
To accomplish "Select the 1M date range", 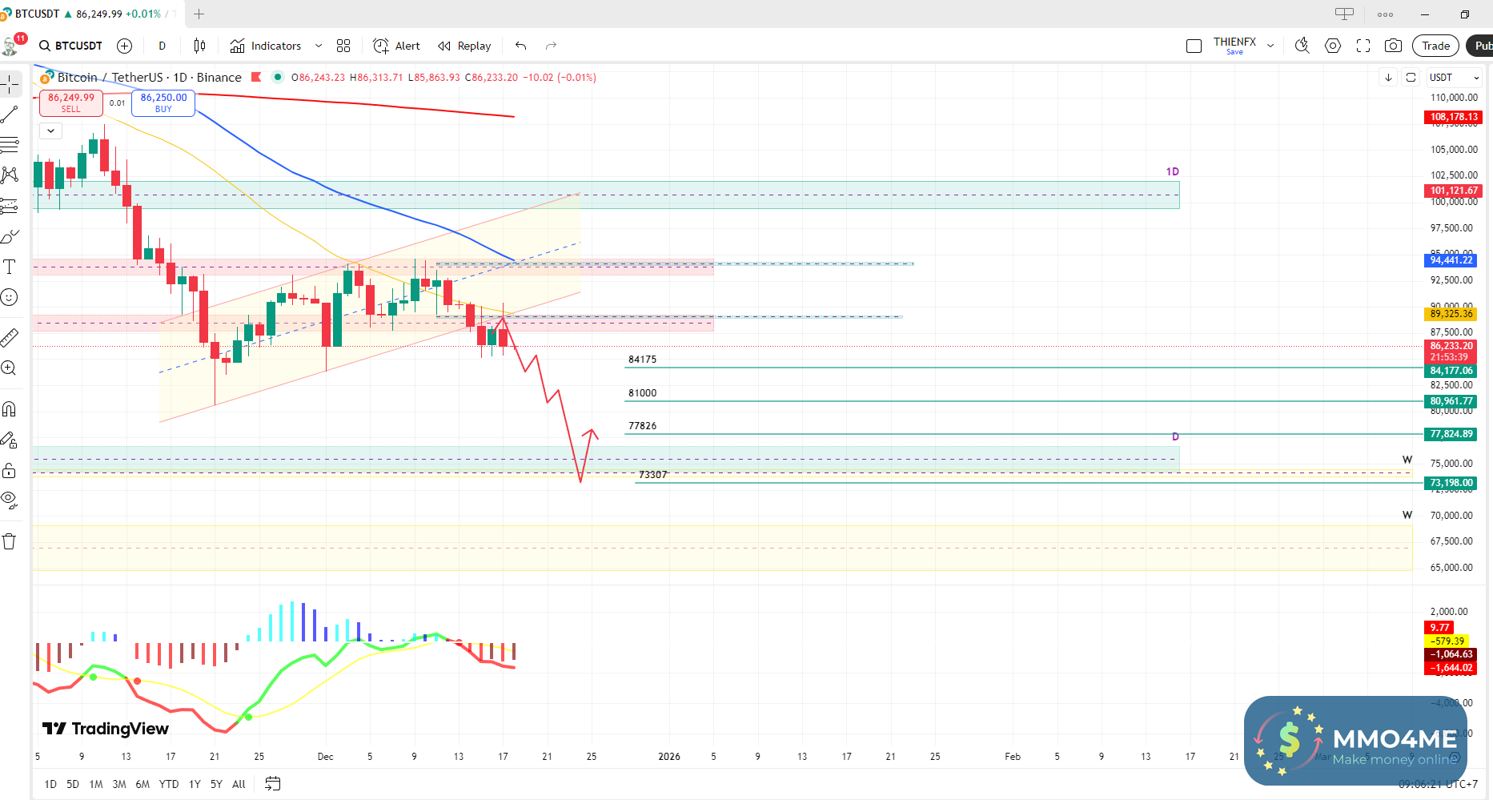I will tap(96, 784).
